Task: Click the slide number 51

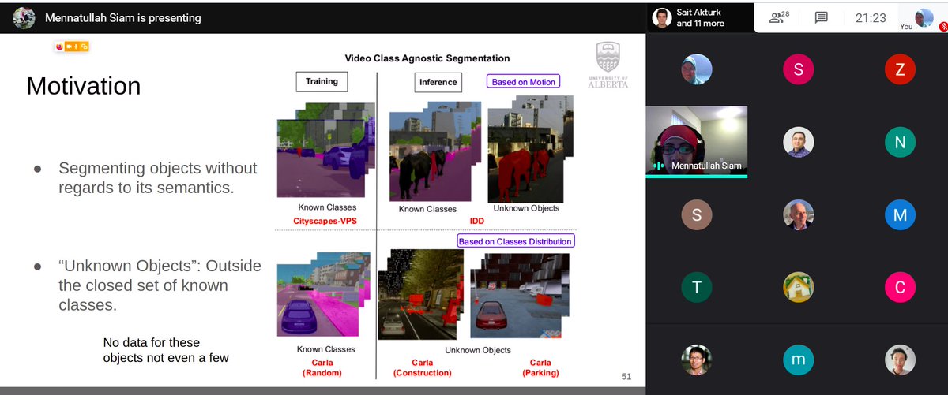Action: coord(626,377)
